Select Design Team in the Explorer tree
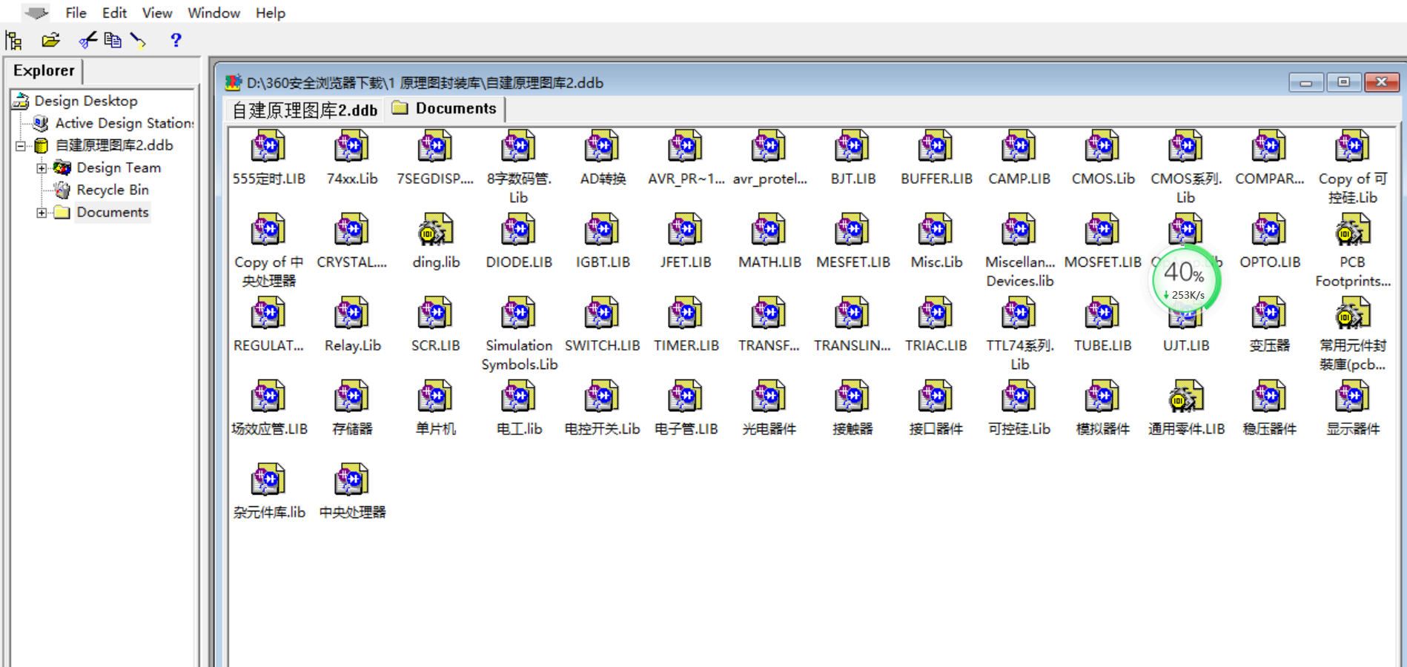The image size is (1407, 667). point(119,167)
